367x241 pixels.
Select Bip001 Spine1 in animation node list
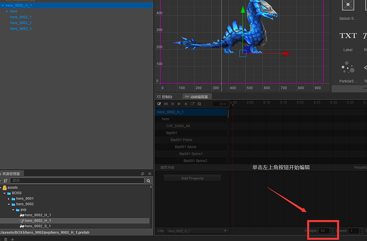click(x=191, y=153)
